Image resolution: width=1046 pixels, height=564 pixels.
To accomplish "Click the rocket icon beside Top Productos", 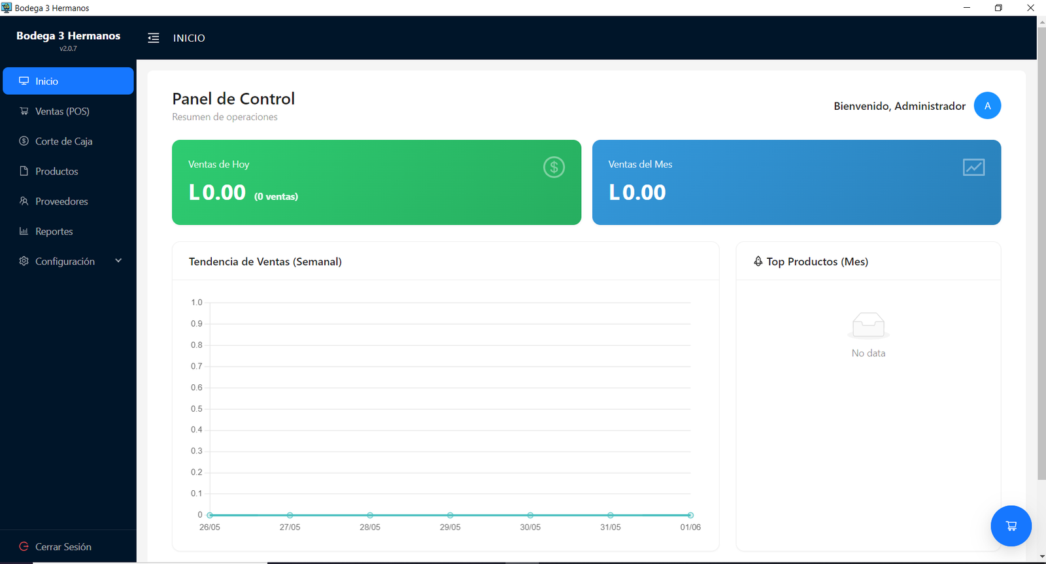I will coord(758,261).
